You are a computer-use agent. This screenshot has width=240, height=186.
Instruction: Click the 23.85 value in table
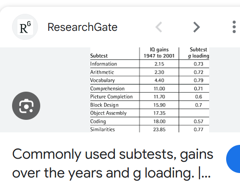pyautogui.click(x=159, y=130)
